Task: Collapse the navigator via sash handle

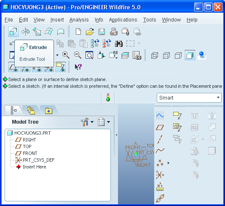Action: (116, 135)
